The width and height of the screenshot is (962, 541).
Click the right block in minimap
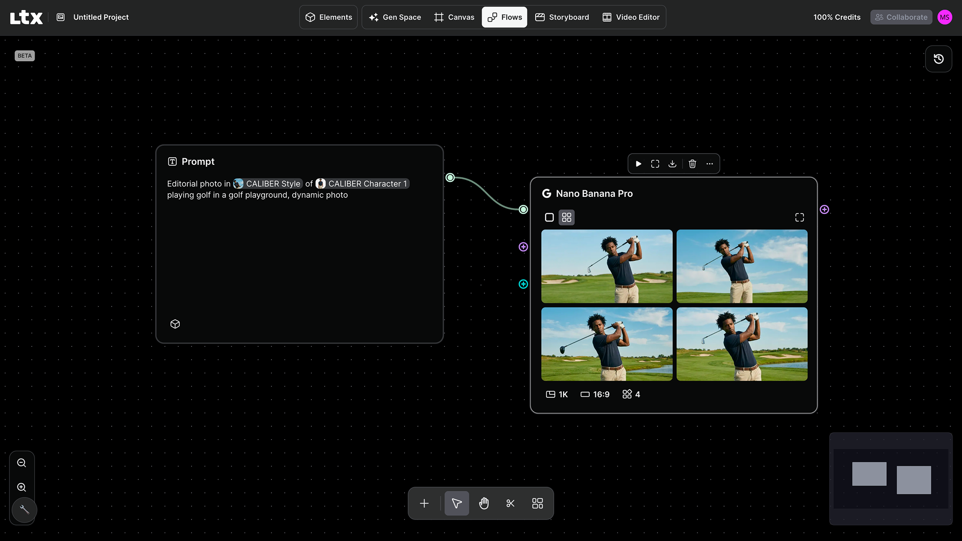click(x=913, y=480)
